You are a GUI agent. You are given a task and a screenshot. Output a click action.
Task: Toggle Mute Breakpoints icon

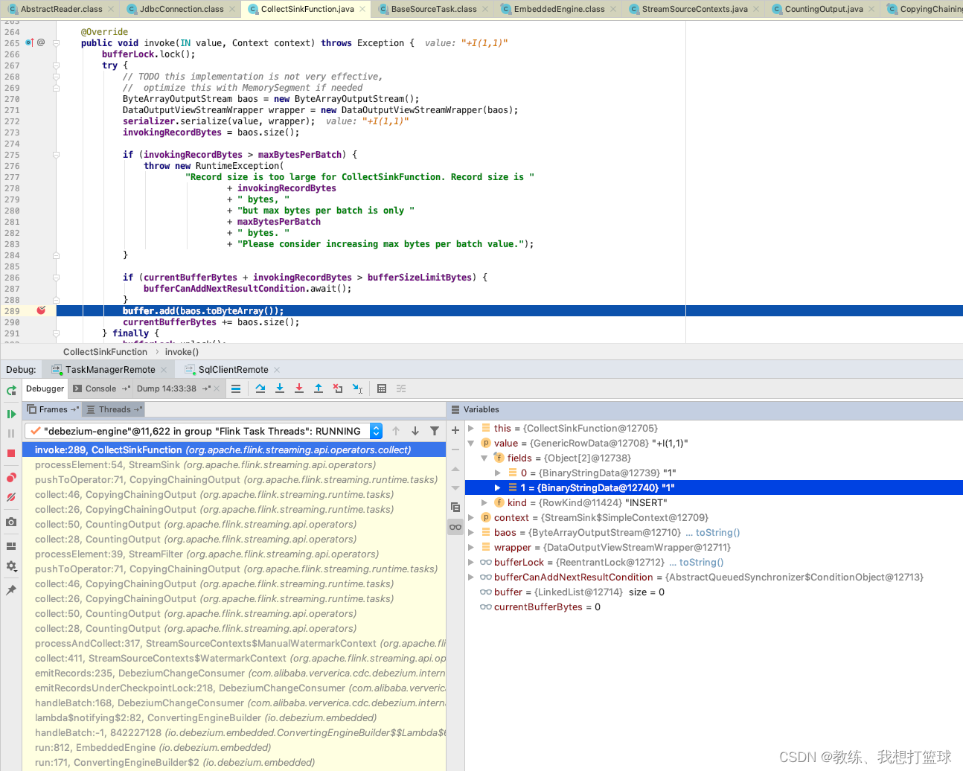coord(11,497)
